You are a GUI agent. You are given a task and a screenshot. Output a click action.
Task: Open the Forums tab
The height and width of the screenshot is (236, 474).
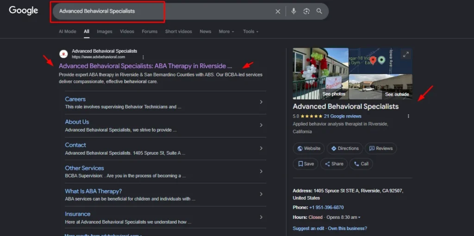[x=150, y=31]
